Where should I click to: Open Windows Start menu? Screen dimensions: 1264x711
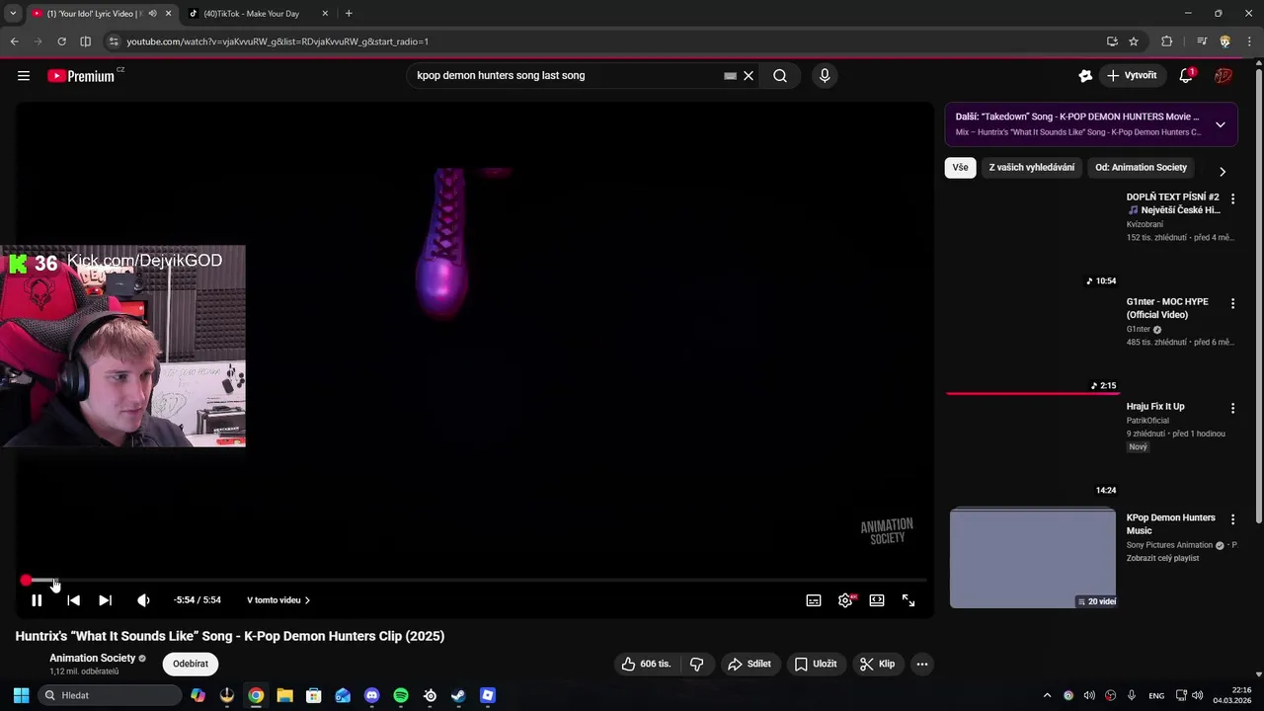click(x=21, y=696)
